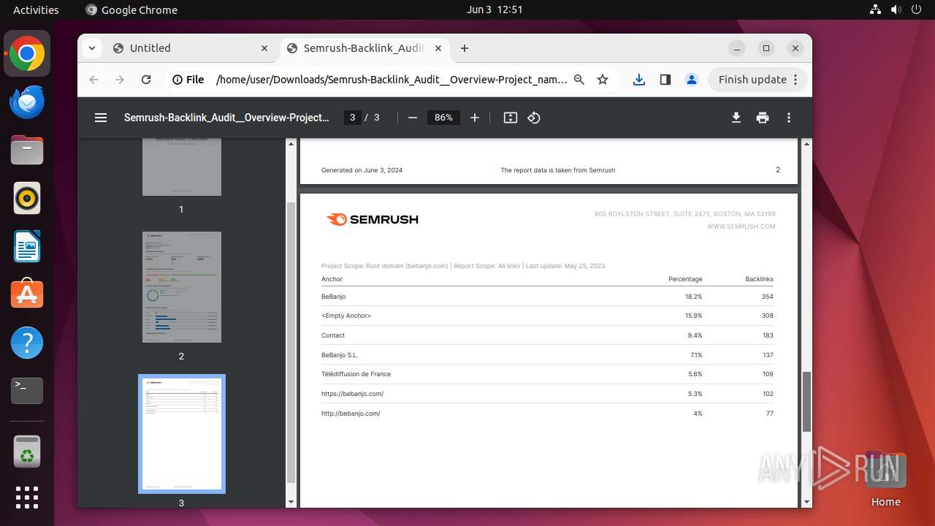This screenshot has height=526, width=935.
Task: Click the 354 backlinks value
Action: (x=767, y=297)
